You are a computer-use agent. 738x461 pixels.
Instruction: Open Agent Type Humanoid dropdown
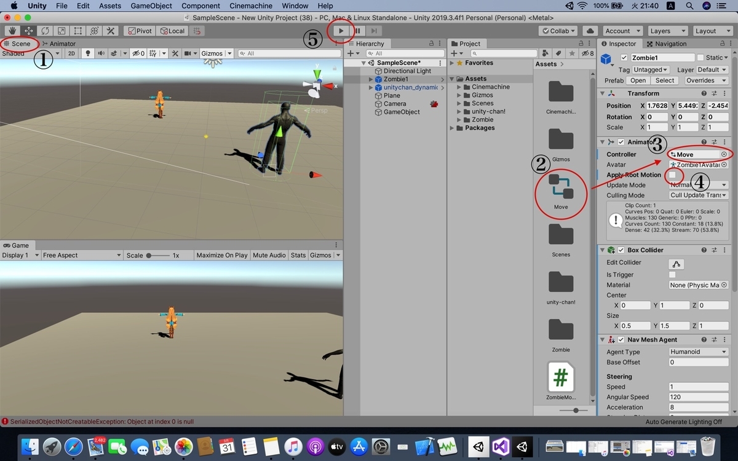coord(699,352)
